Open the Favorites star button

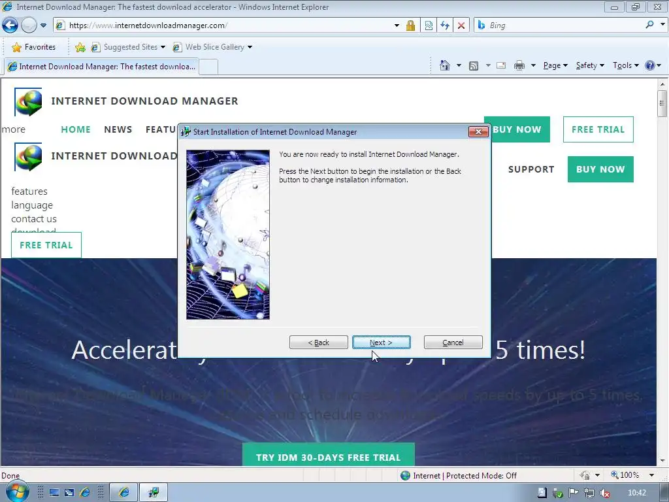(34, 47)
